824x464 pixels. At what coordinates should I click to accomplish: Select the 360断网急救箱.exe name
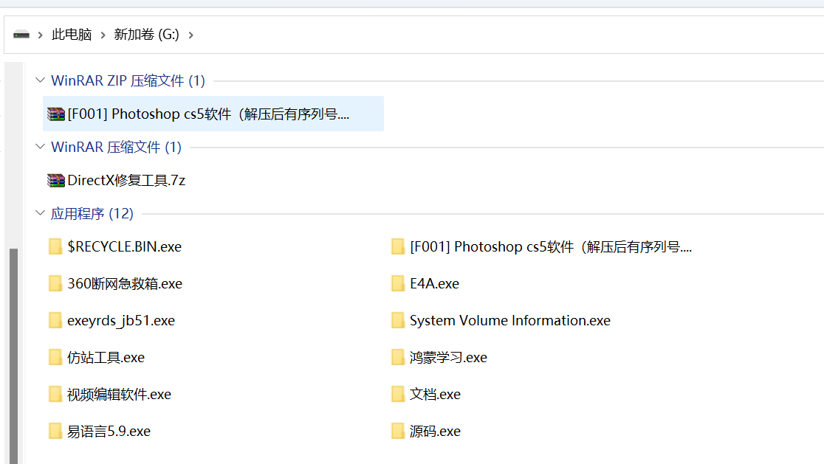tap(125, 283)
